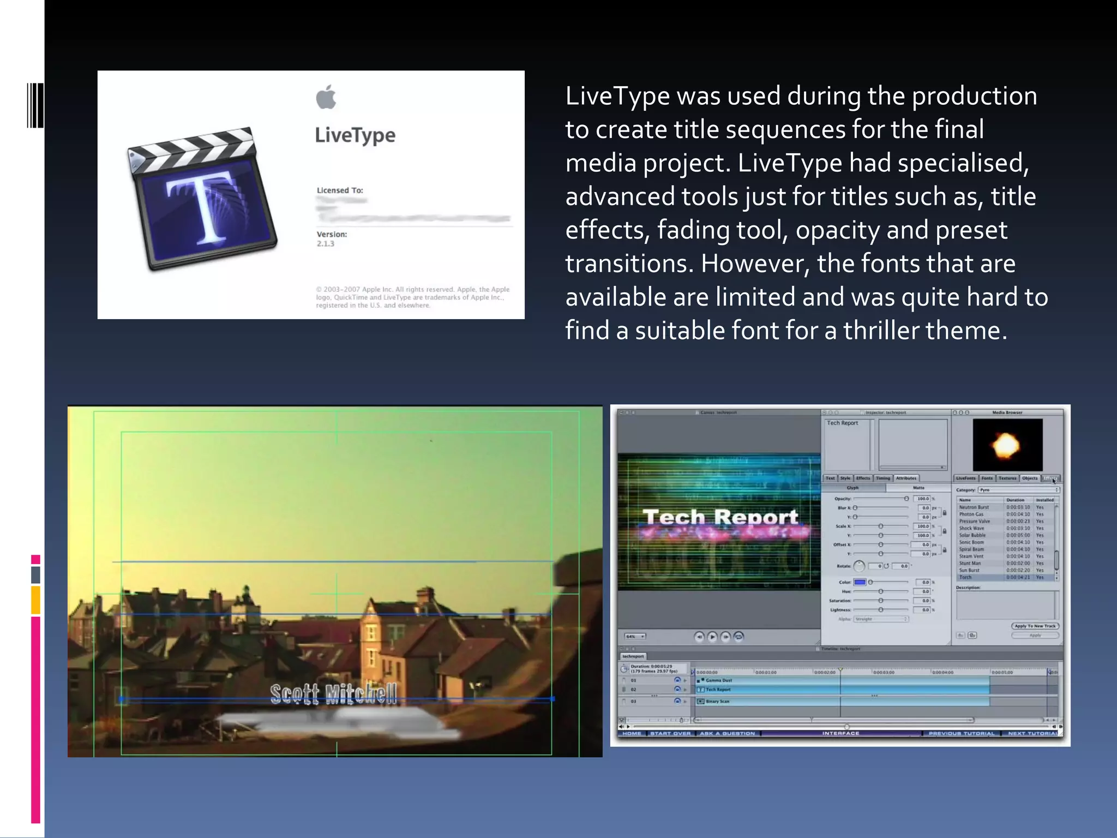The width and height of the screenshot is (1117, 838).
Task: Open the LiveFonts tab in Media Browser
Action: click(x=966, y=478)
